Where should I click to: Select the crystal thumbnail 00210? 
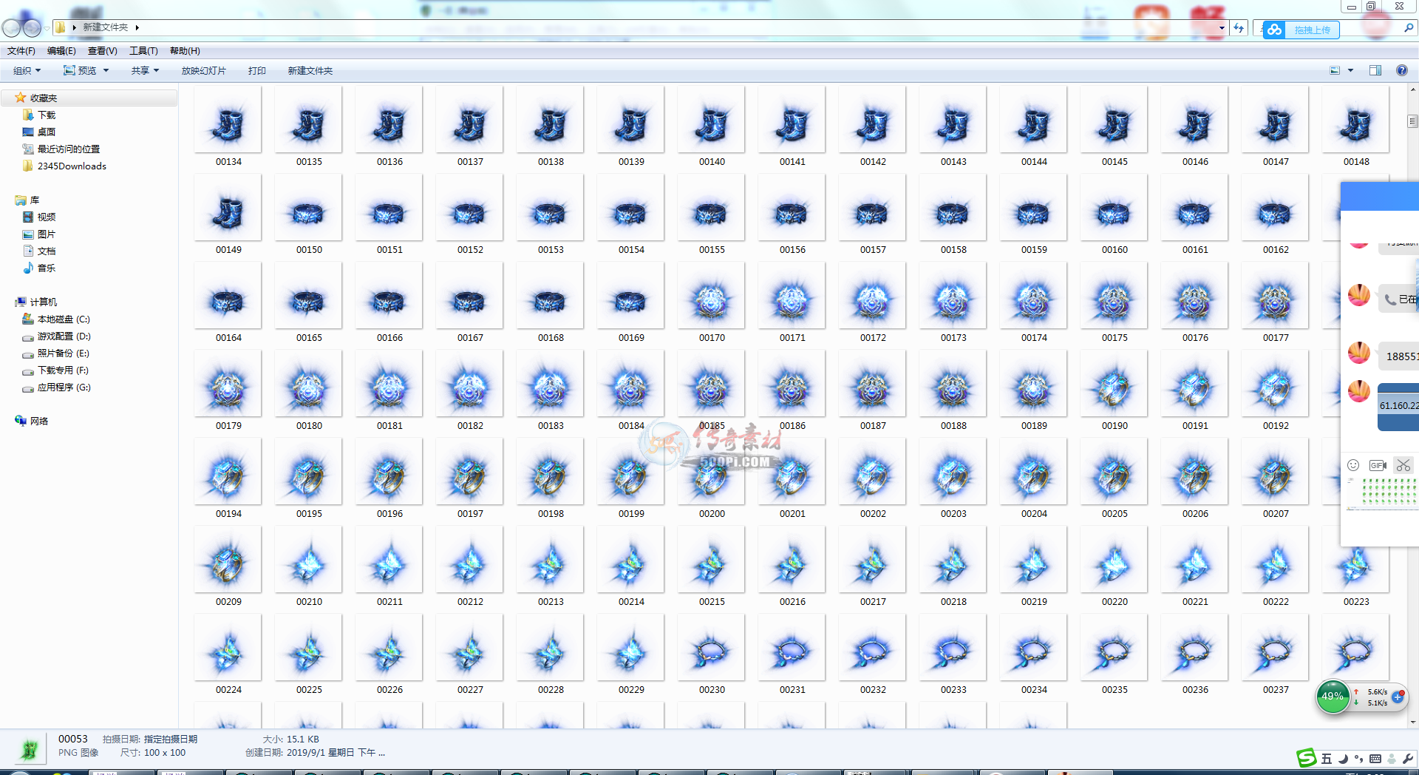(x=308, y=561)
